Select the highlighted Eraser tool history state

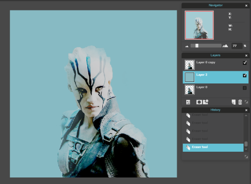(213, 148)
